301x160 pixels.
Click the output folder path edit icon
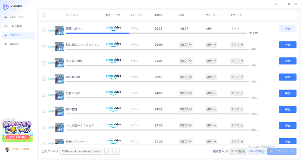107,151
